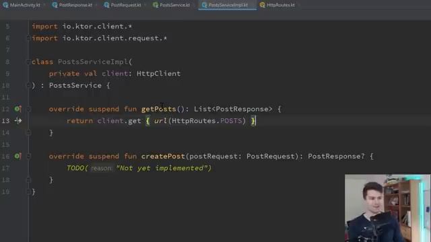The height and width of the screenshot is (242, 431).
Task: Click the implements gutter icon beside getPosts
Action: coord(18,109)
